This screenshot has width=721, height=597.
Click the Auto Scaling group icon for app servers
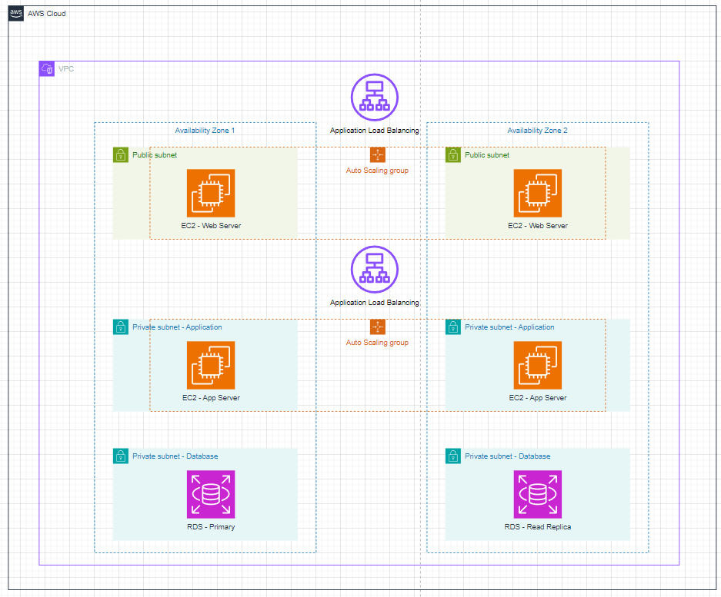coord(378,327)
